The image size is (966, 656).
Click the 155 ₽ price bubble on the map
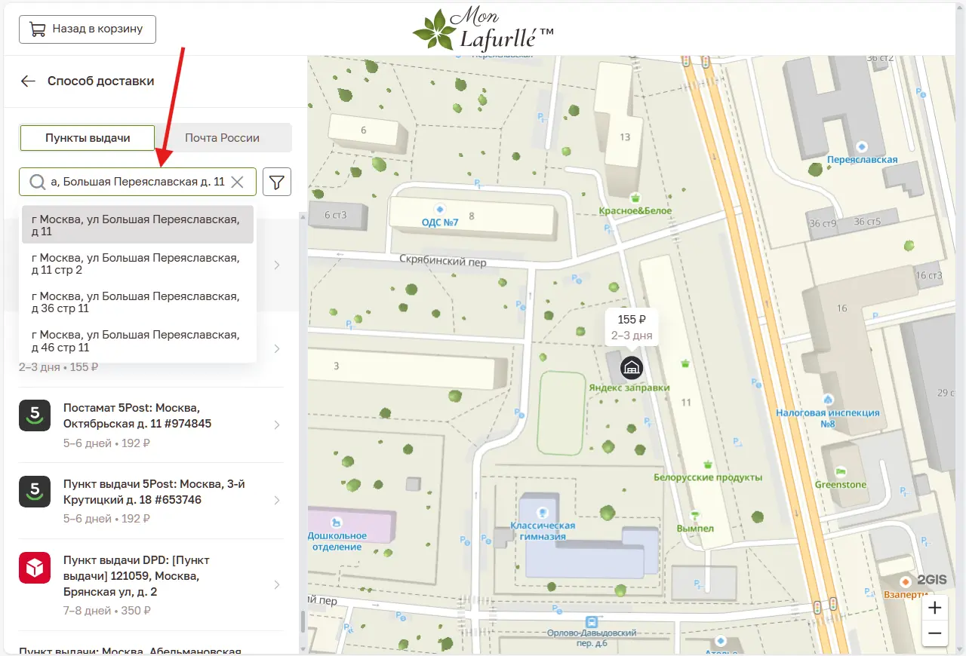coord(632,327)
